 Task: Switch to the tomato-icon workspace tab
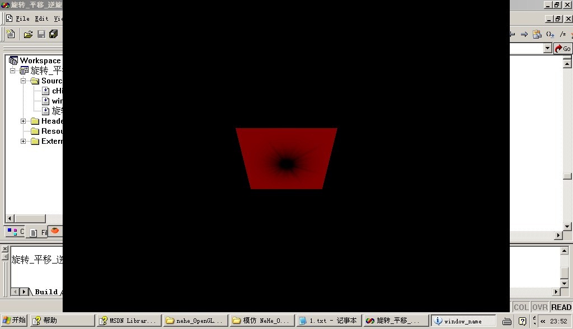tap(55, 231)
